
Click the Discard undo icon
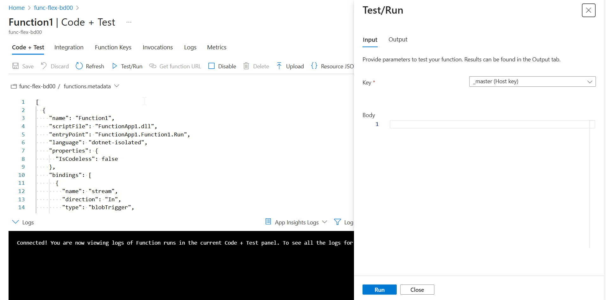tap(44, 66)
